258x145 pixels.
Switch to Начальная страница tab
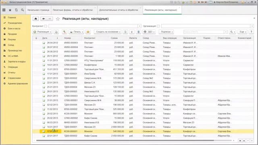(x=38, y=10)
